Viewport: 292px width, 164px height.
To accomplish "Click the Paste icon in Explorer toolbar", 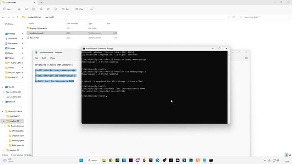I will click(x=34, y=9).
